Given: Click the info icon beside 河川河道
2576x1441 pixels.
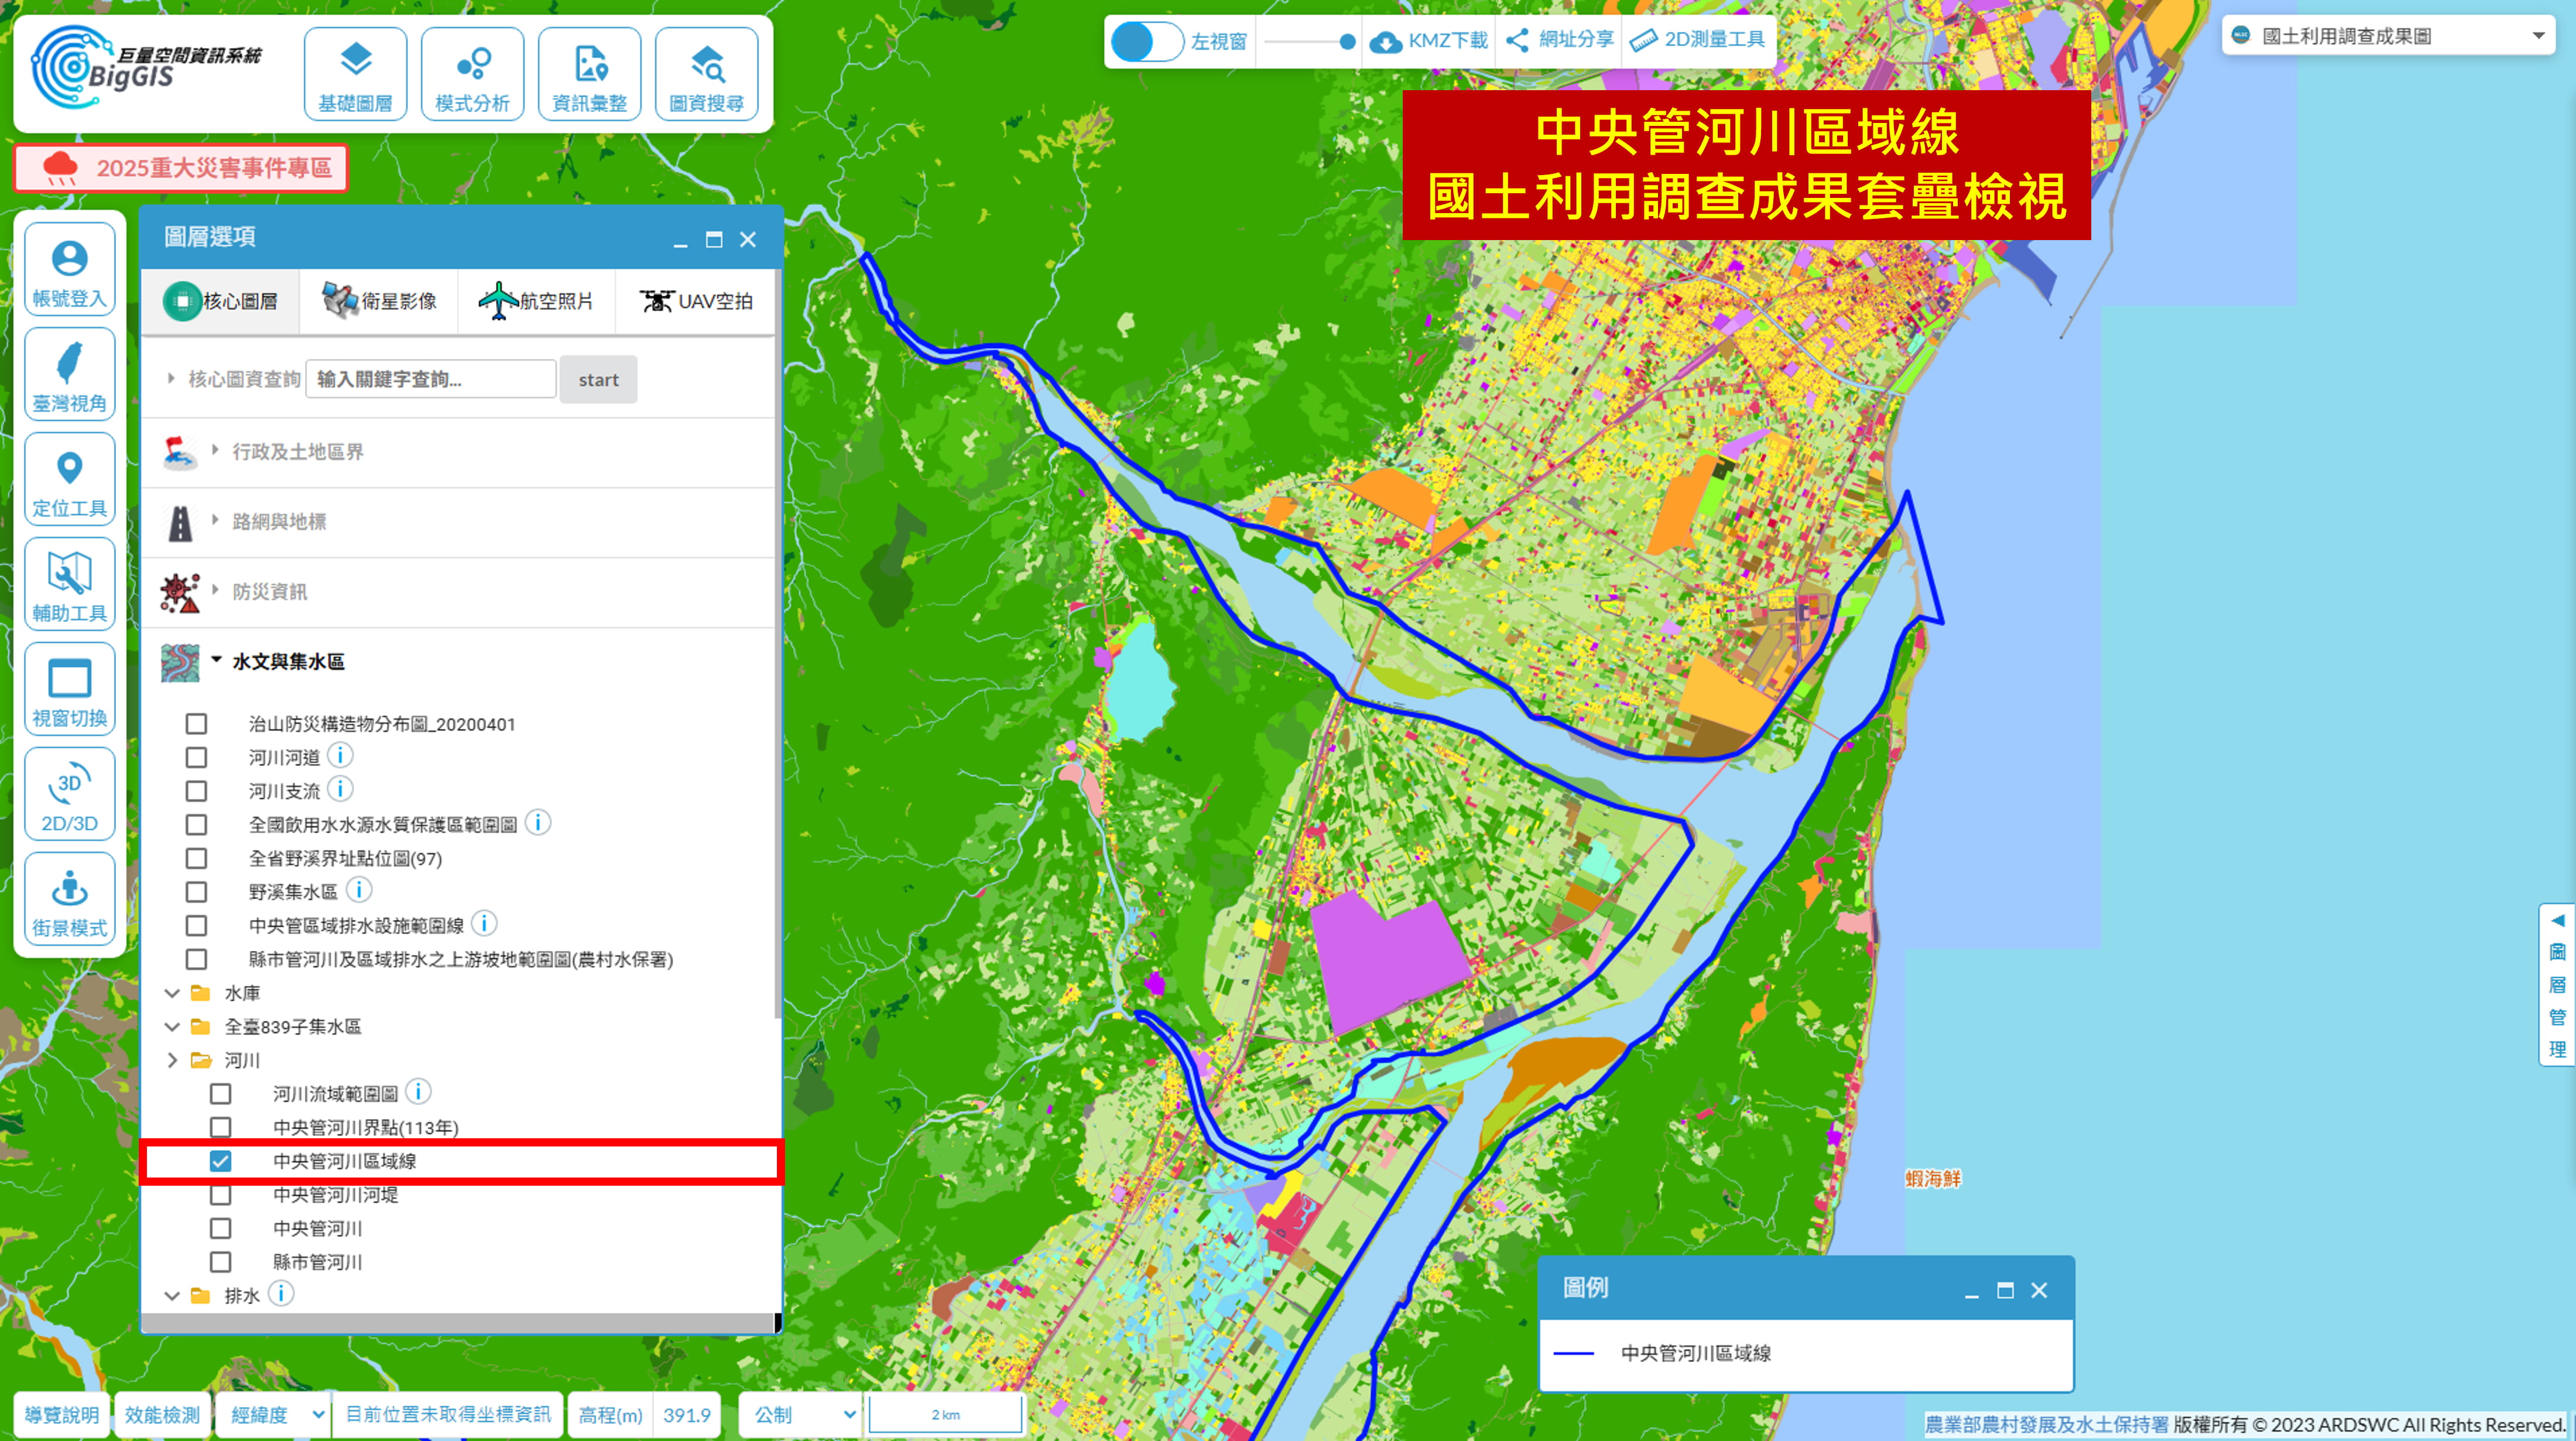Looking at the screenshot, I should (x=340, y=755).
